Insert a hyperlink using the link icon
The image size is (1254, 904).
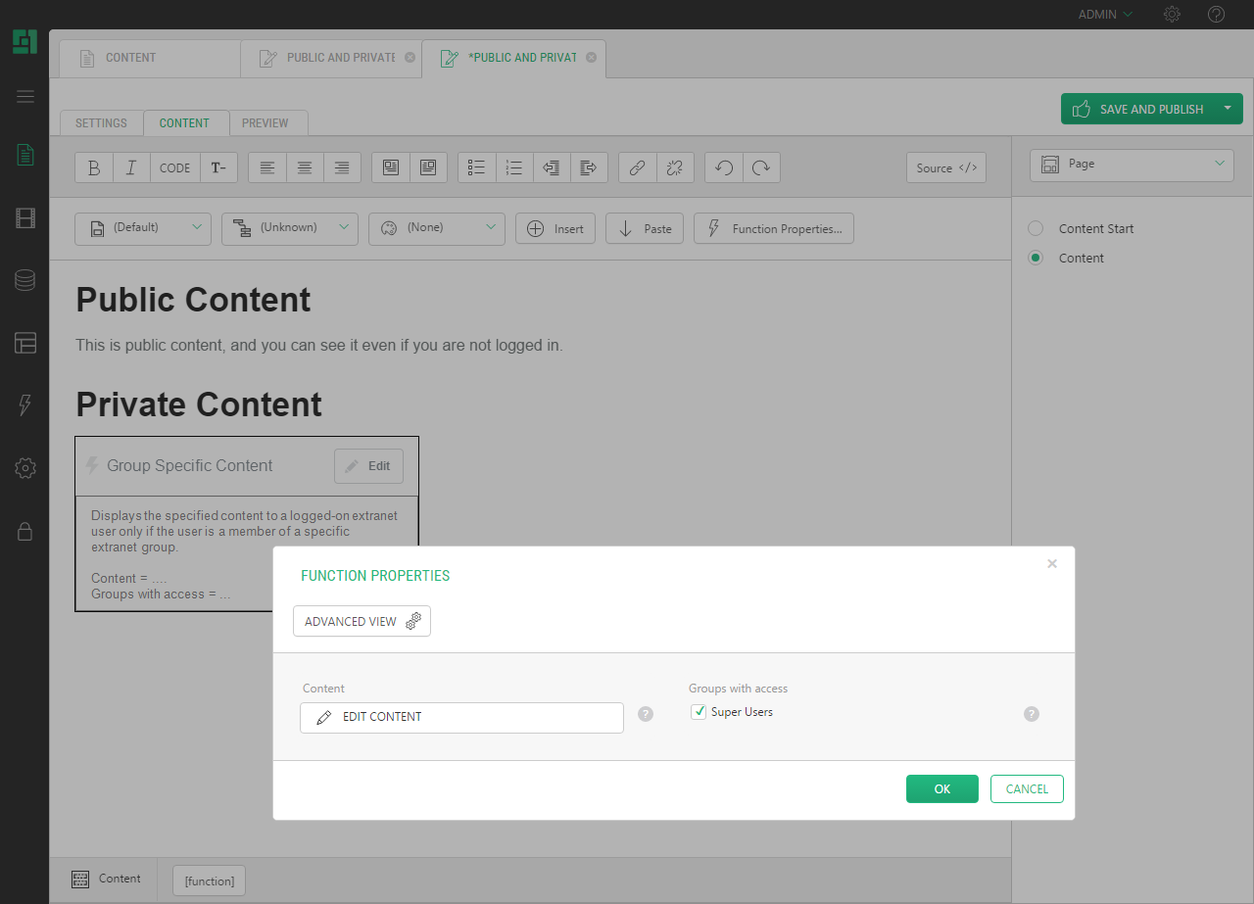pyautogui.click(x=637, y=167)
